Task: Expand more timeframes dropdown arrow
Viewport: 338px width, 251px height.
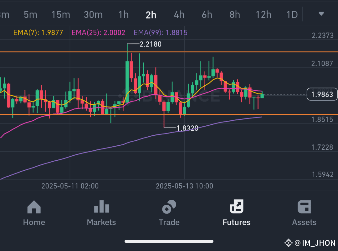Action: pos(321,14)
